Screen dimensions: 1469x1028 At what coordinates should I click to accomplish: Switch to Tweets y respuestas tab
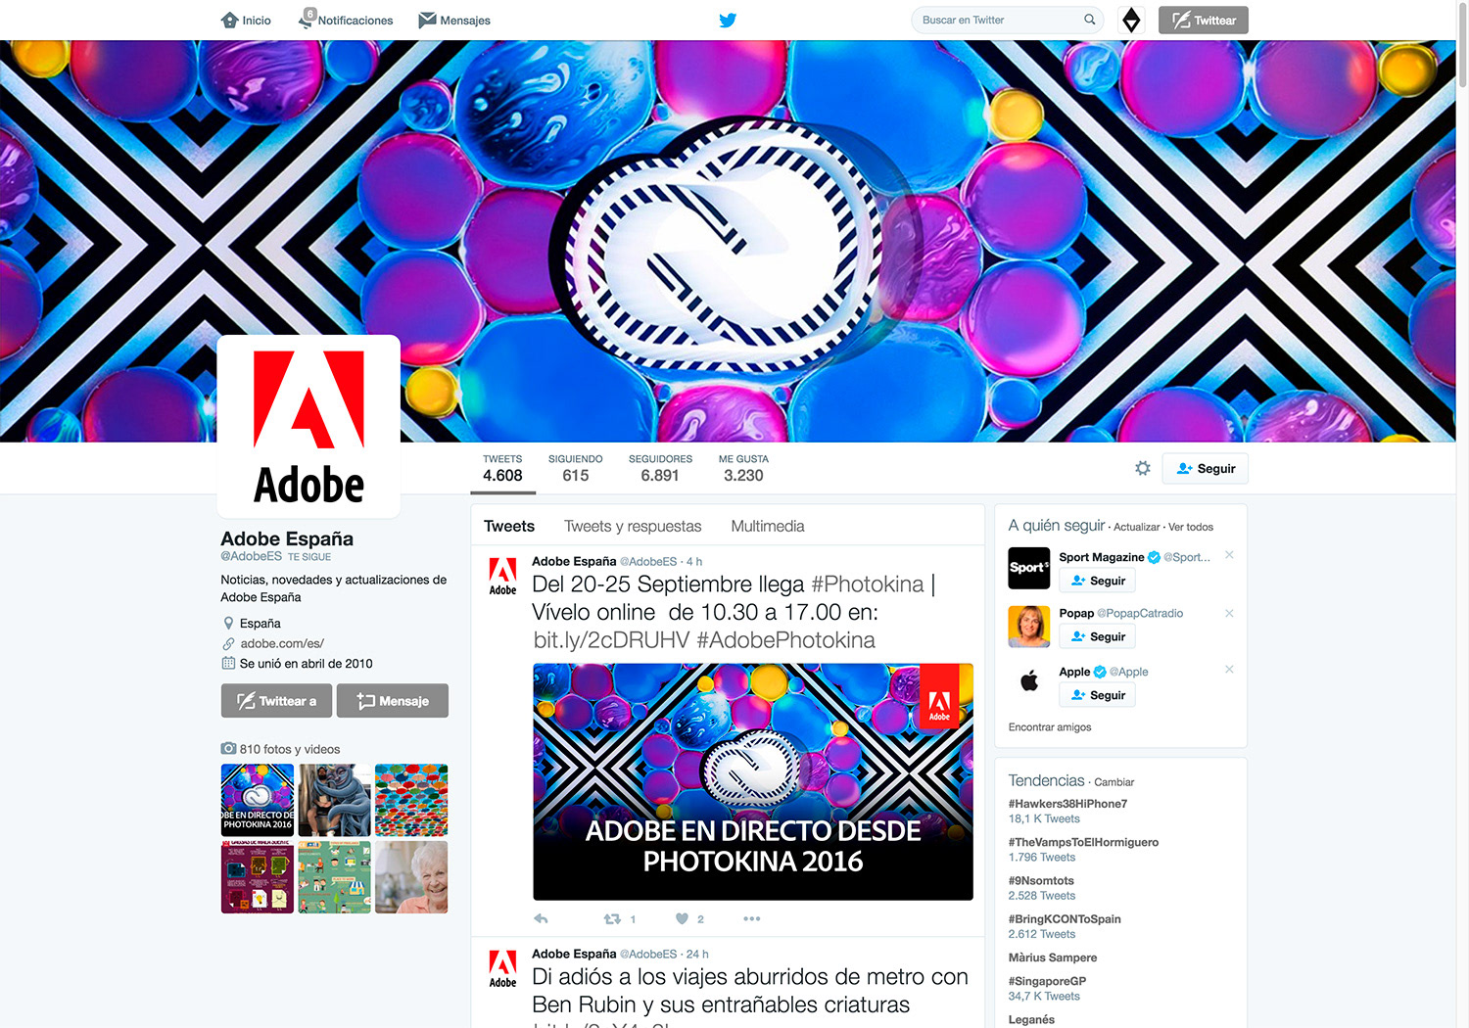point(633,526)
